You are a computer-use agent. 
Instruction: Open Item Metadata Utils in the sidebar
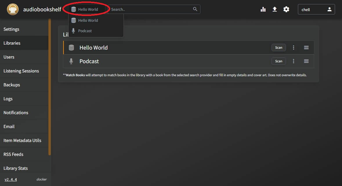pyautogui.click(x=24, y=141)
